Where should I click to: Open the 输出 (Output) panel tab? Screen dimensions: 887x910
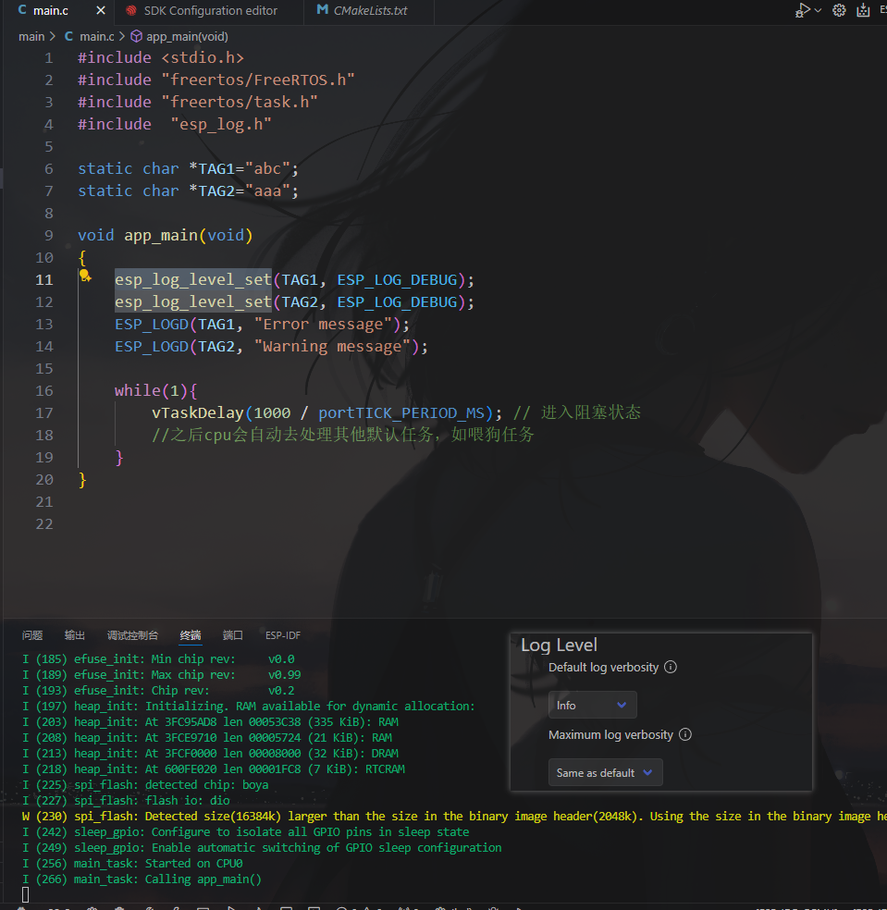click(75, 635)
